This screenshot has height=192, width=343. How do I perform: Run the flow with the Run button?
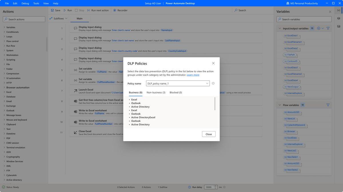68,10
